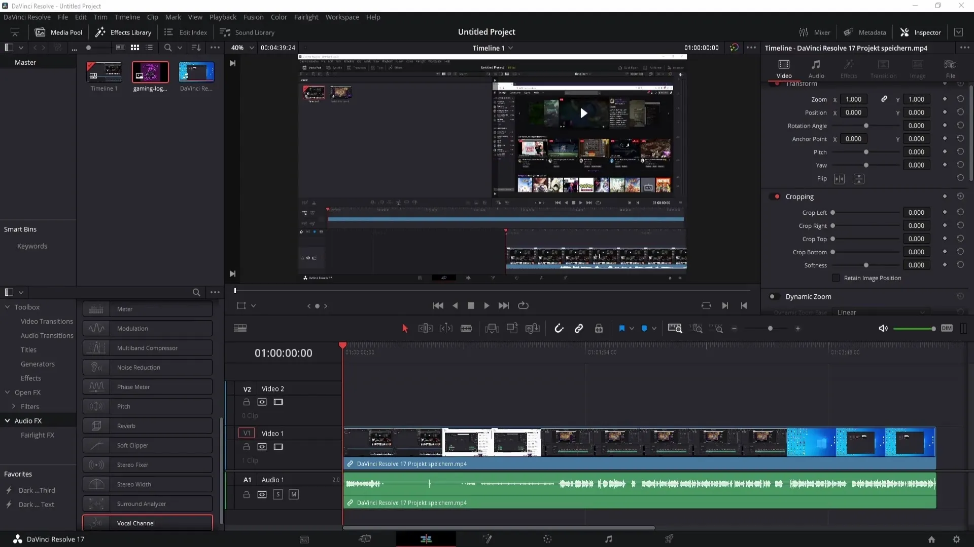Select the Snapping toggle icon in toolbar
974x547 pixels.
[x=559, y=329]
